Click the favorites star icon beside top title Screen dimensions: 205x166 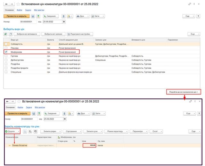(18, 4)
